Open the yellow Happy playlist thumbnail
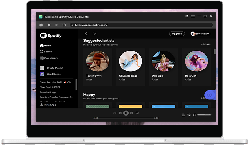 point(130,106)
